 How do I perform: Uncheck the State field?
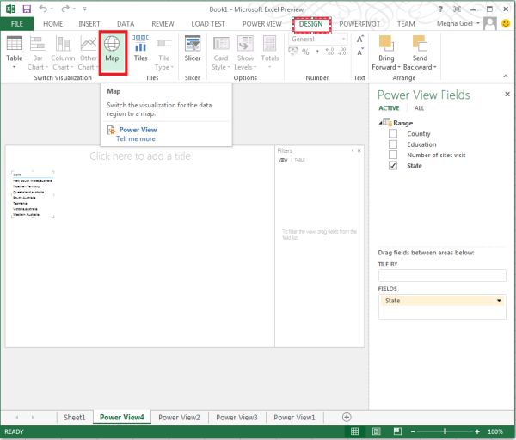coord(393,165)
